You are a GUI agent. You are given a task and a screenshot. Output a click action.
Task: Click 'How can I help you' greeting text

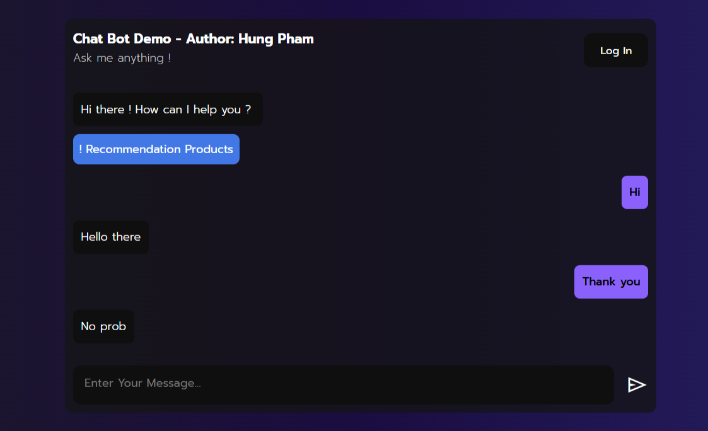point(188,110)
